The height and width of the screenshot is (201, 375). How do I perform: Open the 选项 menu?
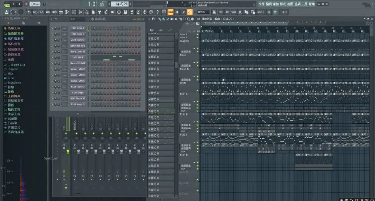[297, 4]
